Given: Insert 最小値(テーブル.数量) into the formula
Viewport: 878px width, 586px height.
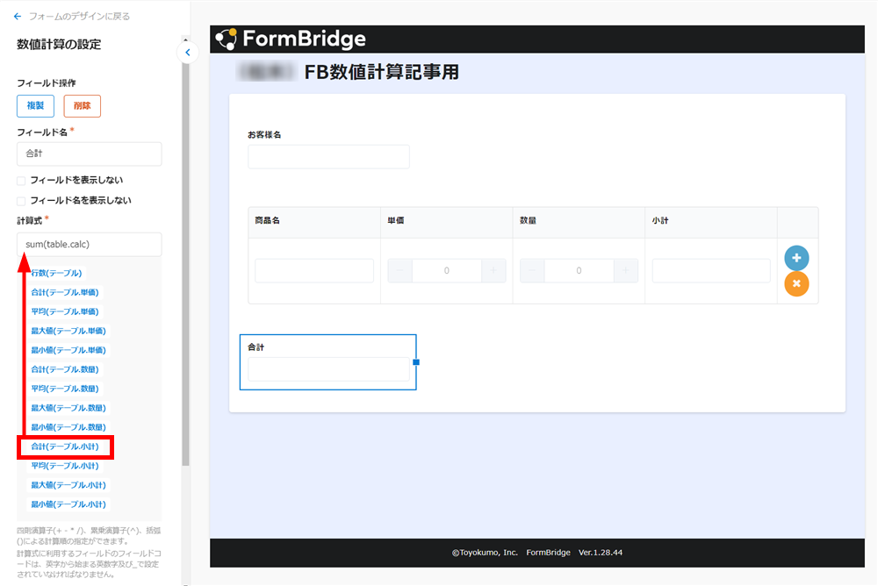Looking at the screenshot, I should click(68, 427).
